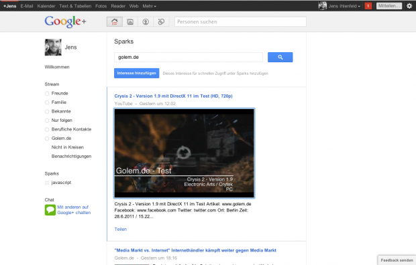The height and width of the screenshot is (265, 416).
Task: Click the Sparks heading in sidebar
Action: (52, 174)
